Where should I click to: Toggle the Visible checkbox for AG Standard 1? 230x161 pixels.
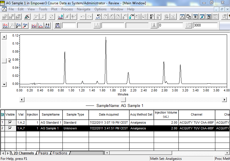[x=10, y=122]
